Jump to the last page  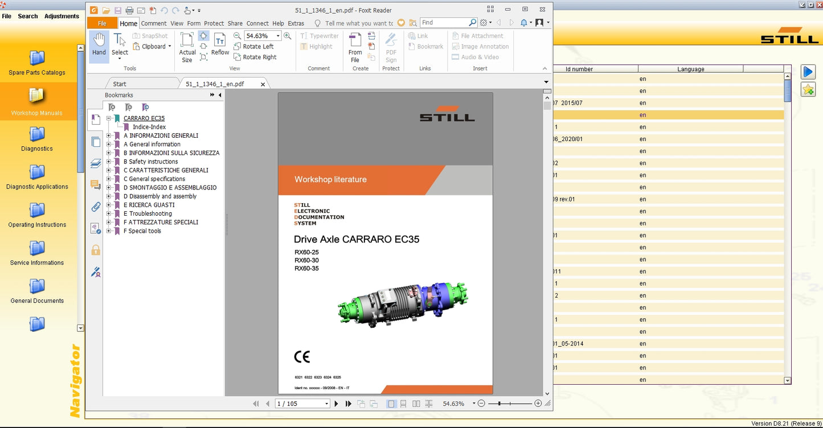[349, 404]
